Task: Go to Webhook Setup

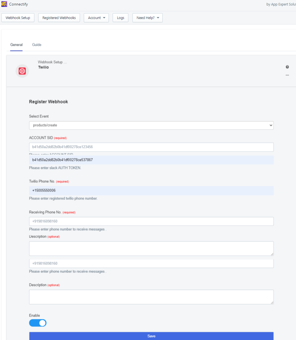Action: [x=18, y=18]
